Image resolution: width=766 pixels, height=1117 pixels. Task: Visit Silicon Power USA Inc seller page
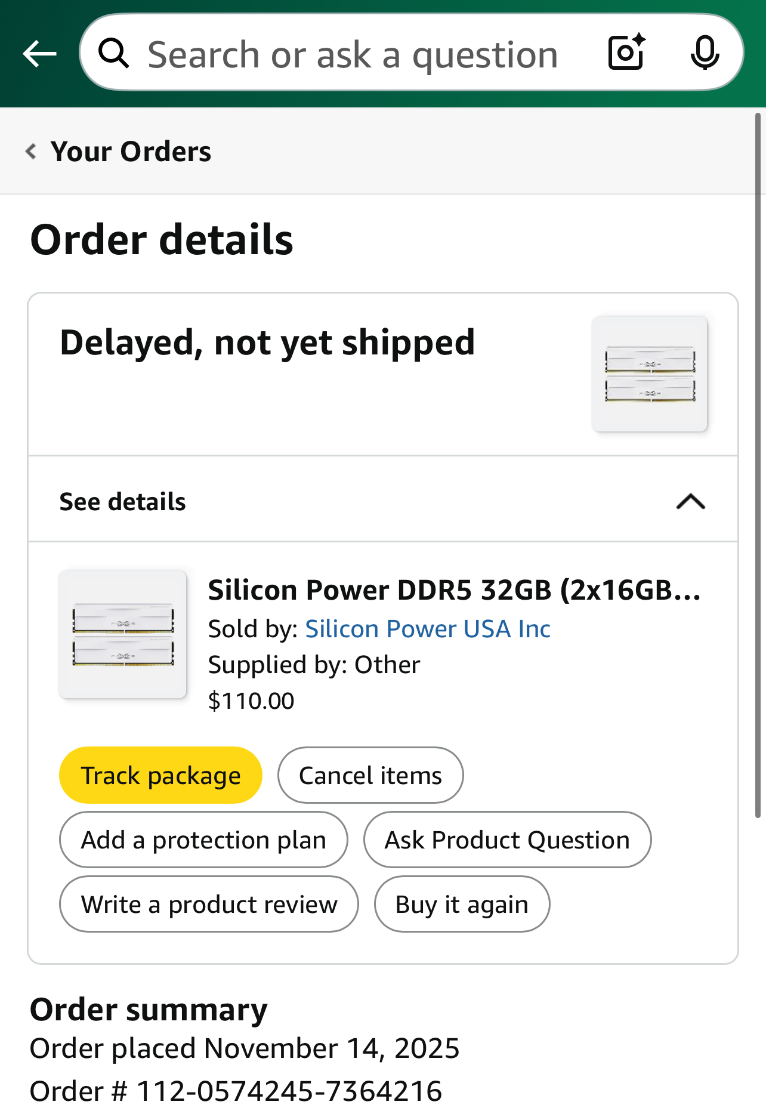(427, 629)
